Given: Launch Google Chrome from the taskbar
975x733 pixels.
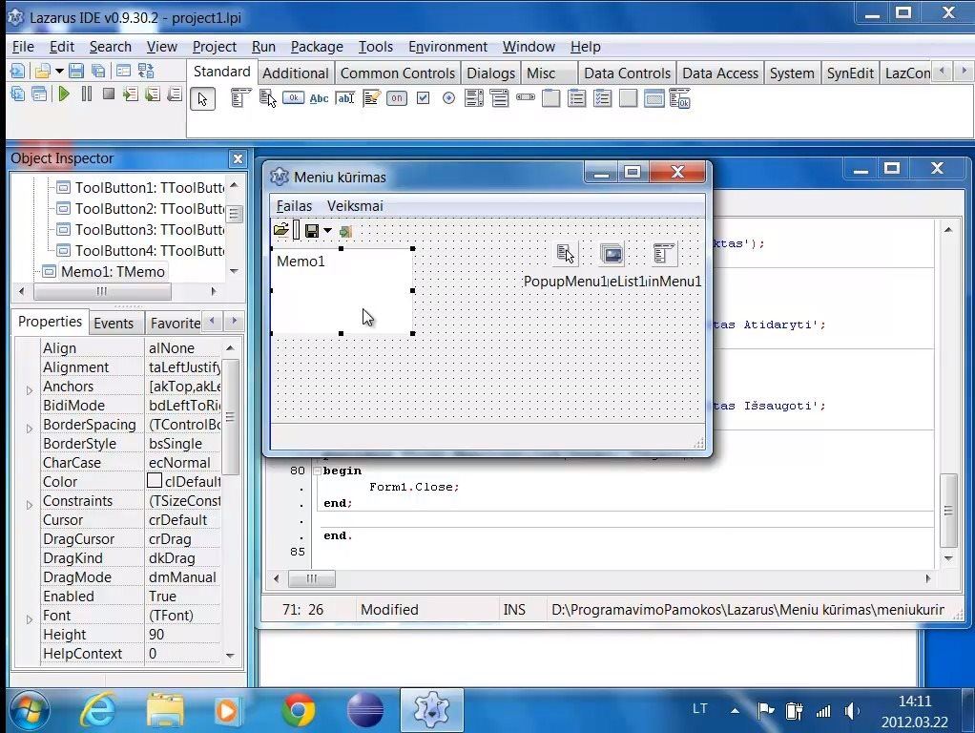Looking at the screenshot, I should coord(299,710).
